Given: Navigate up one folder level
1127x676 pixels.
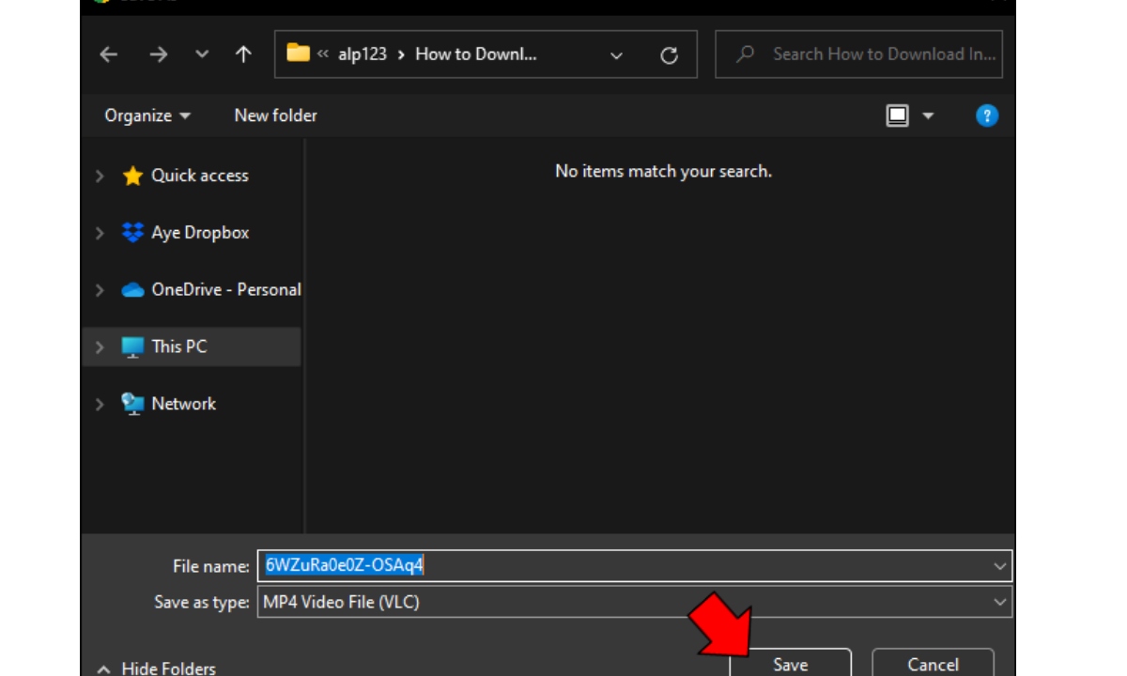Looking at the screenshot, I should tap(243, 54).
